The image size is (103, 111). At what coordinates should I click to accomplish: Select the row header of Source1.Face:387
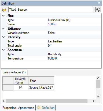point(8,88)
